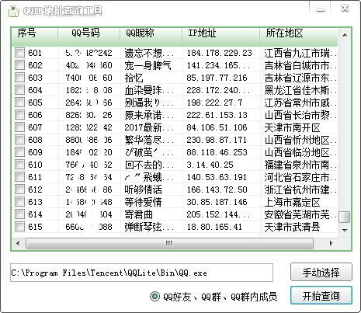Tick the checkbox for row 603
Image resolution: width=361 pixels, height=313 pixels.
(x=19, y=77)
